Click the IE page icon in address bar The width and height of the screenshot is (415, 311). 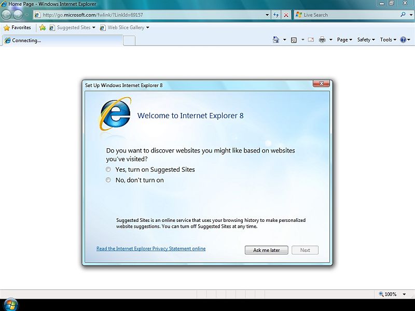[x=37, y=15]
